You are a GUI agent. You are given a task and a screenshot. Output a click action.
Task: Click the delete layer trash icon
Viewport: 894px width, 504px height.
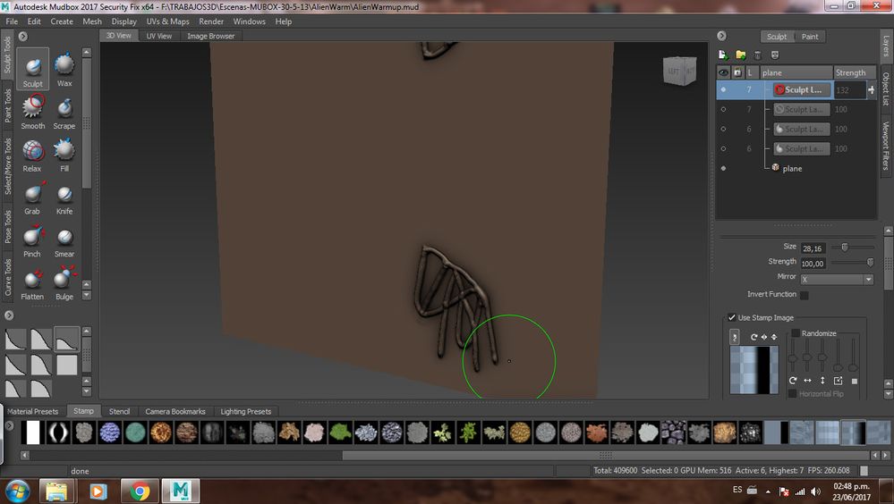pyautogui.click(x=758, y=55)
